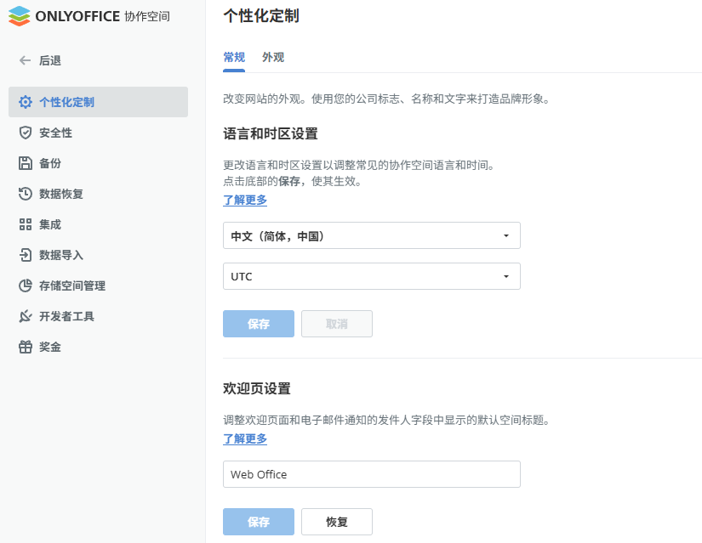The width and height of the screenshot is (702, 543).
Task: Open the UTC timezone dropdown
Action: pos(371,276)
